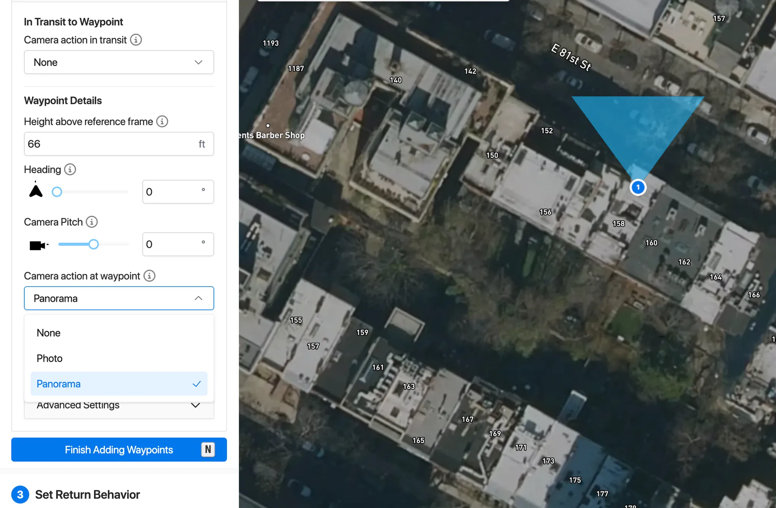Click the heading arrow compass icon
This screenshot has width=776, height=508.
pyautogui.click(x=36, y=190)
